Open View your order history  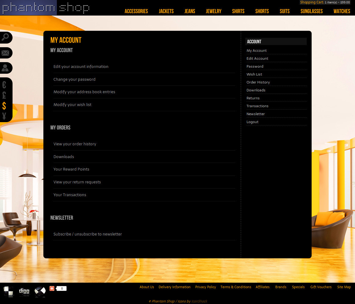click(x=75, y=144)
